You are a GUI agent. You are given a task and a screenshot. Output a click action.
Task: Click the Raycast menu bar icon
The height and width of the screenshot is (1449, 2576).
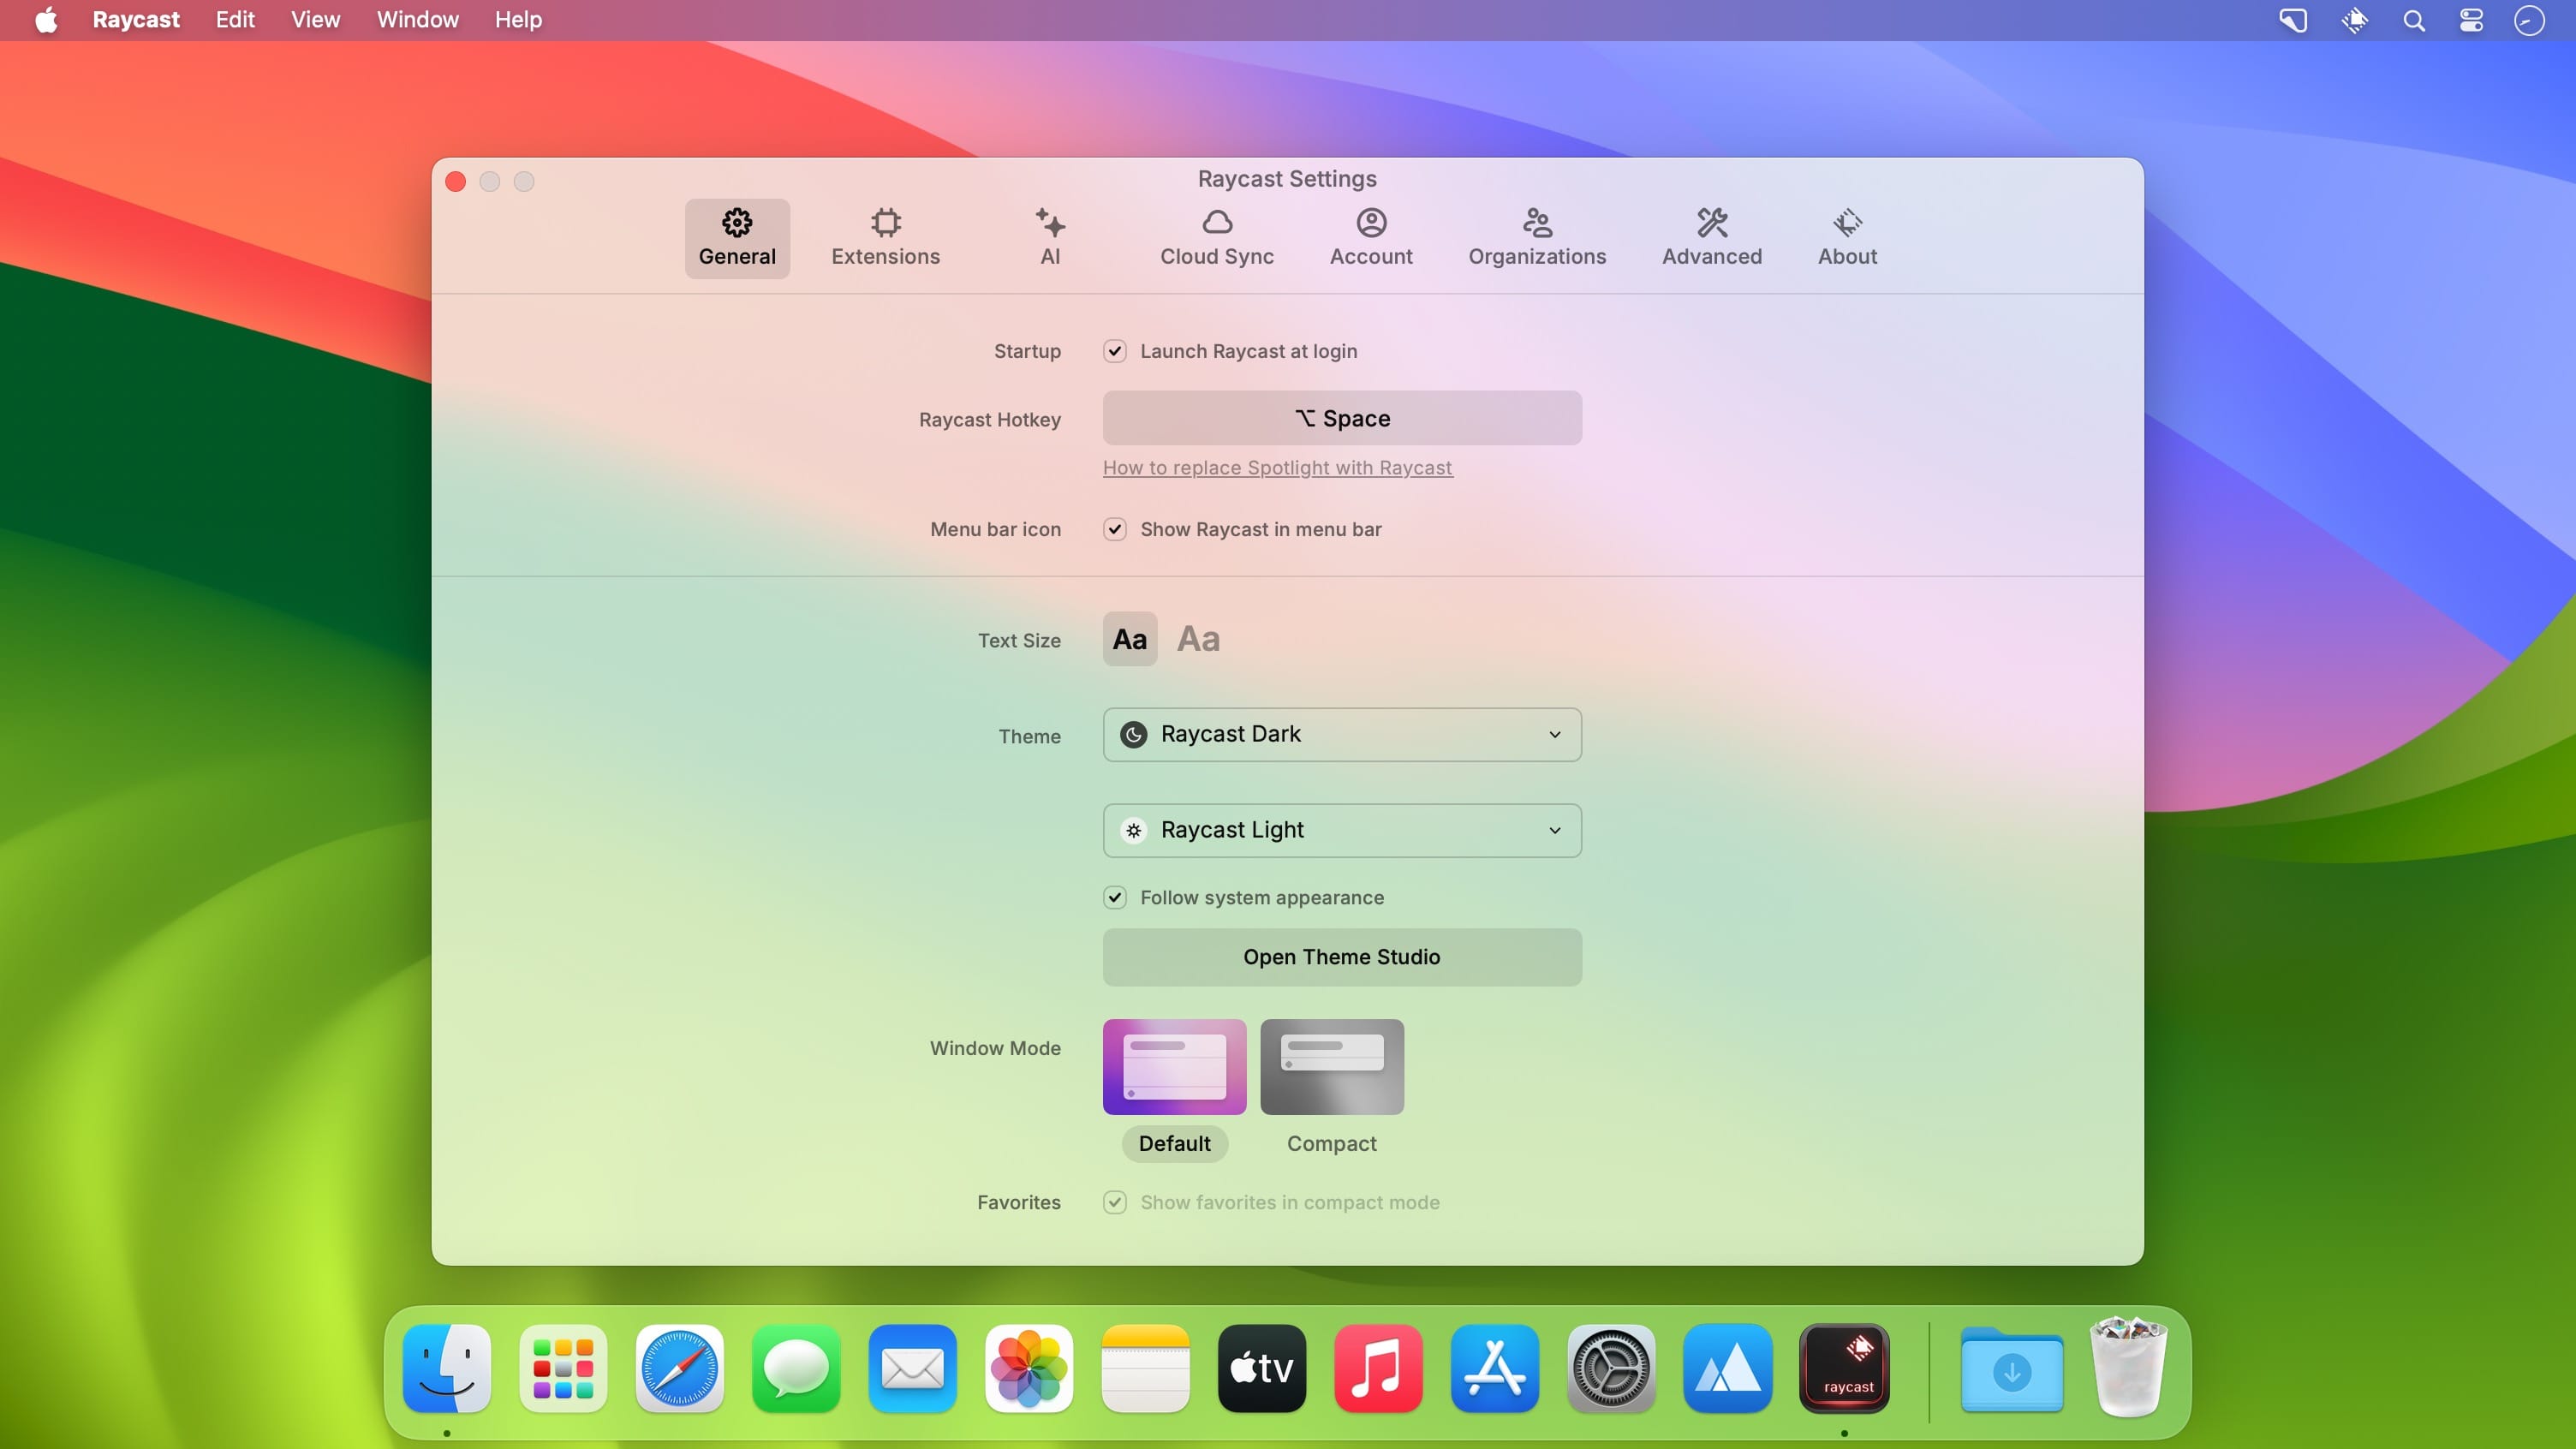[x=2353, y=21]
